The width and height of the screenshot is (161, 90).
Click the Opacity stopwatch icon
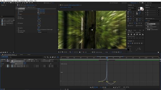click(x=18, y=28)
